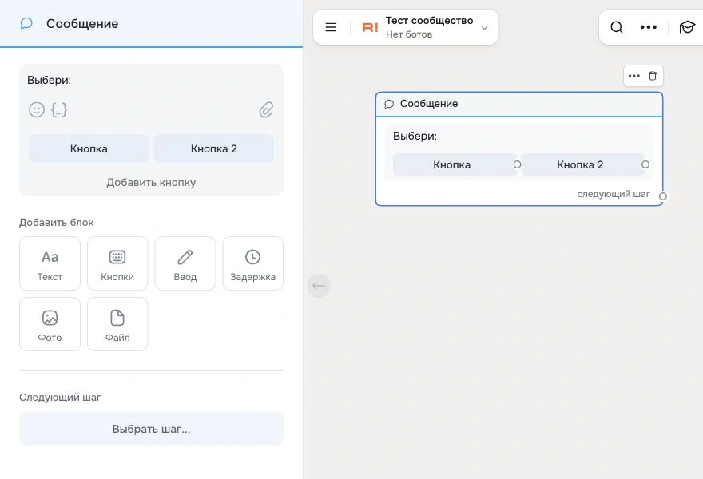The width and height of the screenshot is (703, 479).
Task: Open the graduation cap tutorial icon
Action: 687,27
